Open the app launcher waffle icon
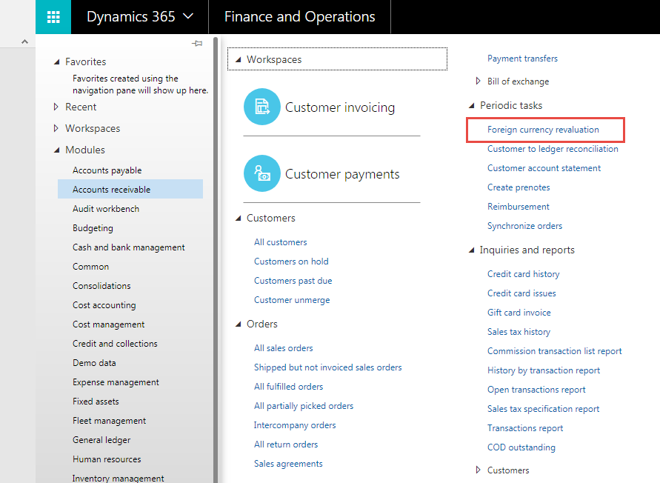Image resolution: width=660 pixels, height=483 pixels. click(53, 17)
